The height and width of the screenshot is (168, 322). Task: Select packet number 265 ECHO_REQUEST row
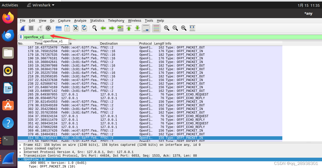150,94
